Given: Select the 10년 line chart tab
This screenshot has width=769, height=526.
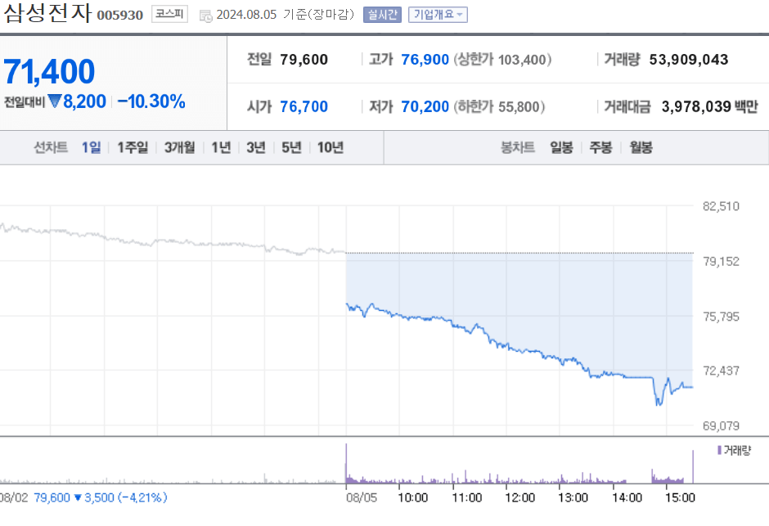Looking at the screenshot, I should 330,147.
